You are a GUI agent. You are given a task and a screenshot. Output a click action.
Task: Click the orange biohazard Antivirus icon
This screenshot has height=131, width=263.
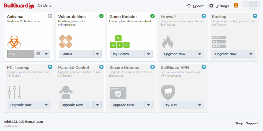14,42
